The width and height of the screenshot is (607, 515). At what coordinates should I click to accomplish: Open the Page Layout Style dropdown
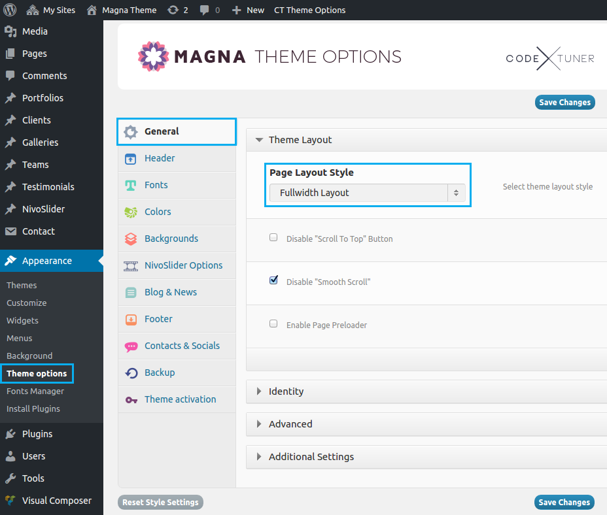[367, 193]
